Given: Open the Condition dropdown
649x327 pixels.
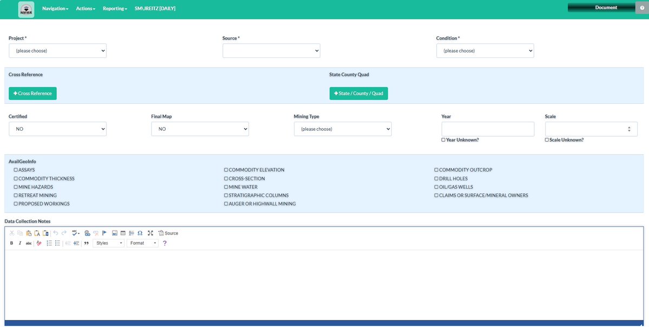Looking at the screenshot, I should (x=485, y=51).
